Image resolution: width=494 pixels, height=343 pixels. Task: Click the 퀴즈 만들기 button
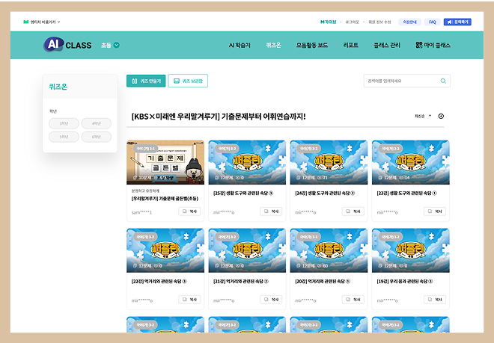(146, 81)
